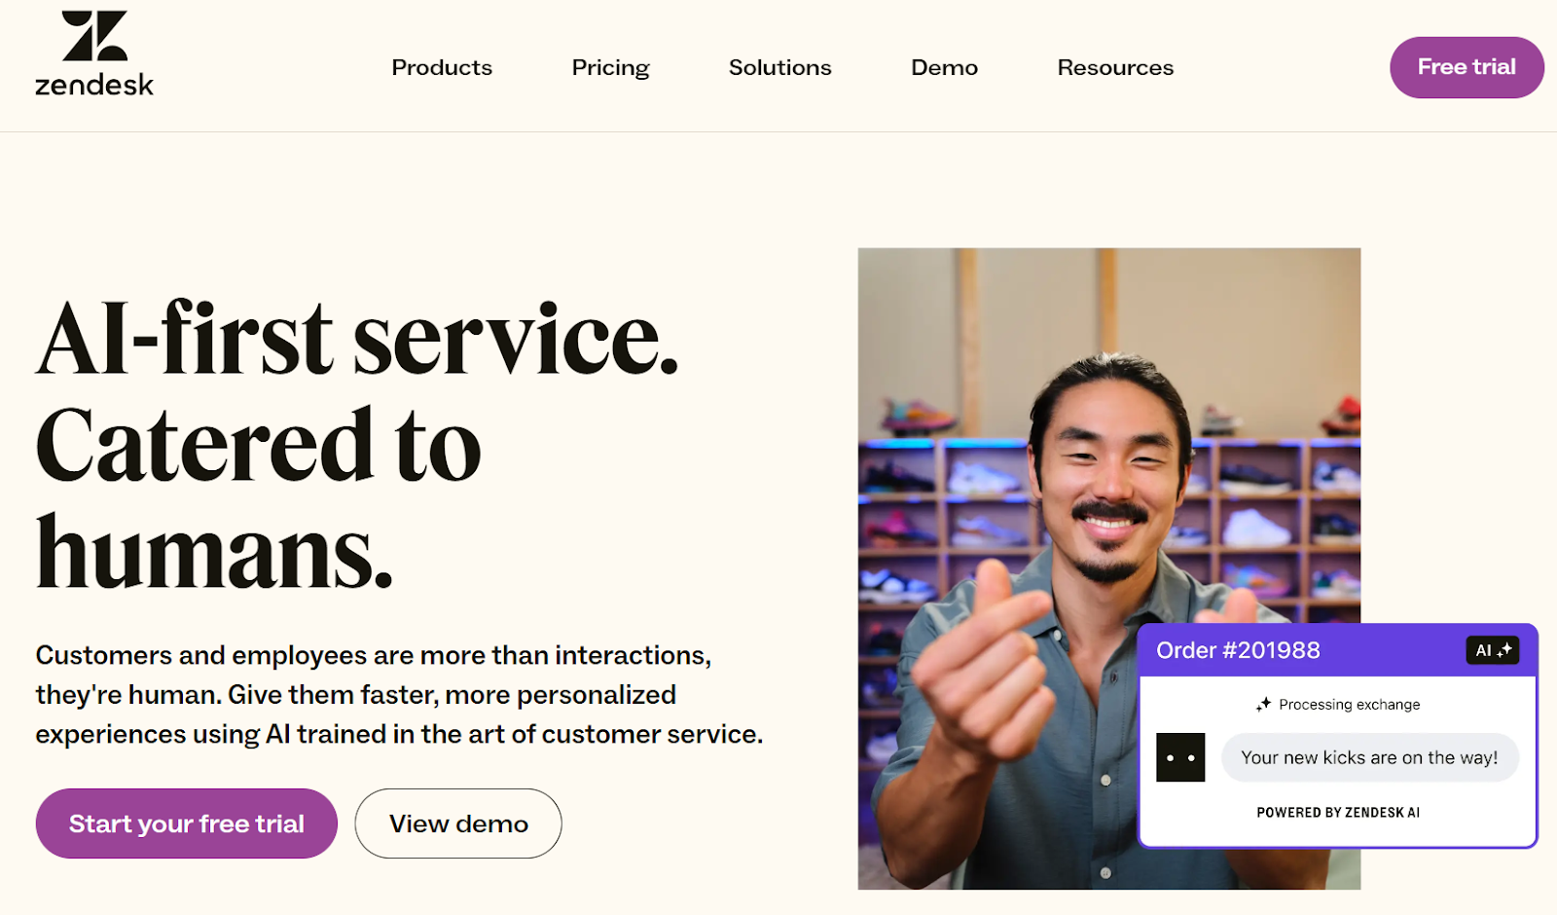Click Start your free trial button
This screenshot has height=915, width=1557.
pos(187,823)
